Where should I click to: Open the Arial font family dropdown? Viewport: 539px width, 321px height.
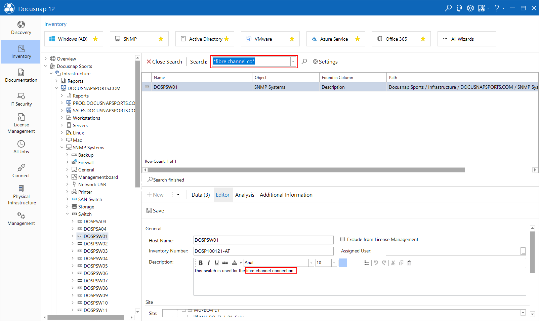311,263
